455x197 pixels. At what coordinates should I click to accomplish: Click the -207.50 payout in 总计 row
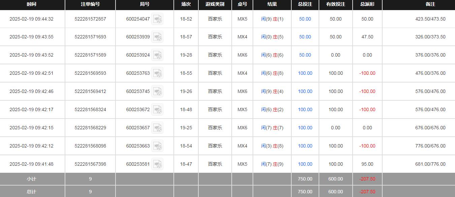pyautogui.click(x=367, y=192)
